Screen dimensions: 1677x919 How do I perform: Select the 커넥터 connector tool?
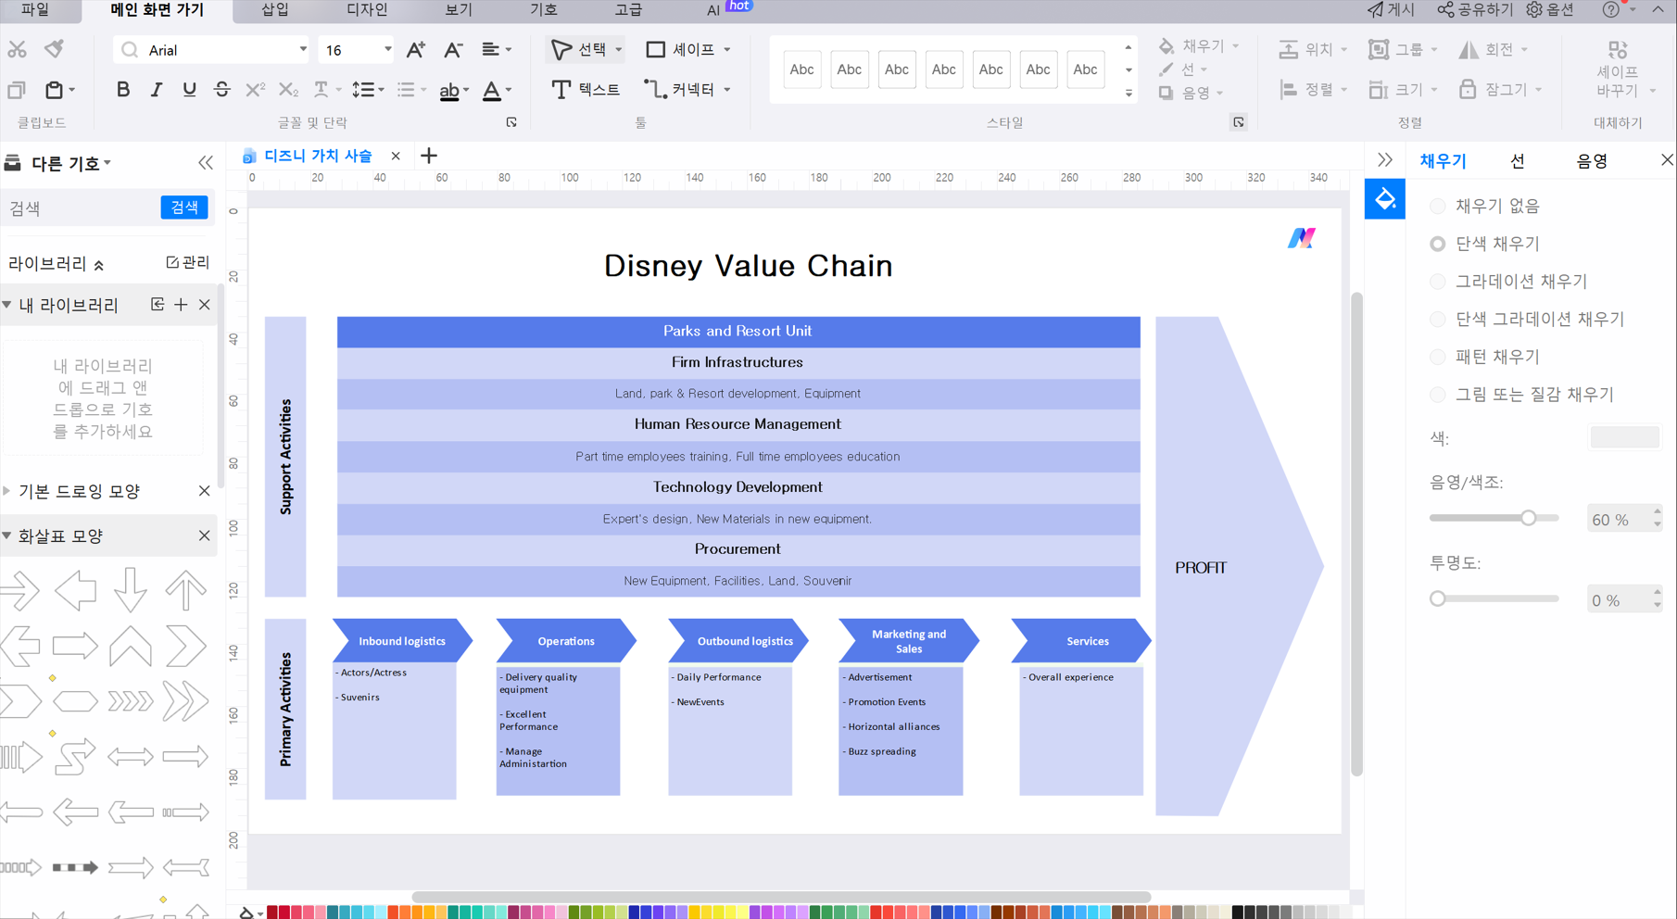[x=681, y=90]
